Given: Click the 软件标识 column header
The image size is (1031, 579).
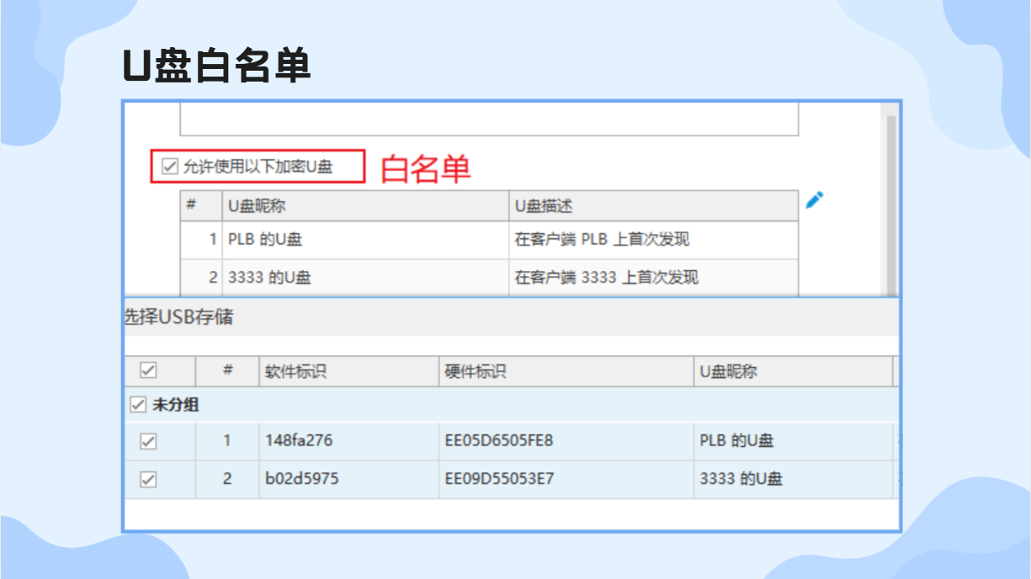Looking at the screenshot, I should tap(349, 371).
